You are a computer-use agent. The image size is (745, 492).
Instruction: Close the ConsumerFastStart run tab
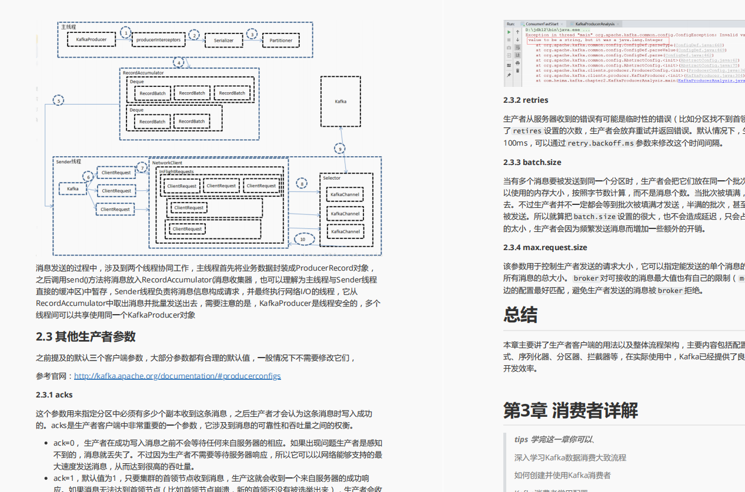click(562, 24)
